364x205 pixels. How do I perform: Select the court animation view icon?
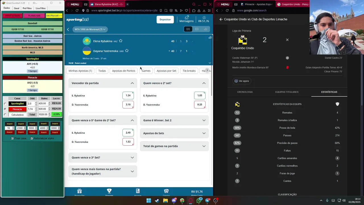pyautogui.click(x=197, y=29)
